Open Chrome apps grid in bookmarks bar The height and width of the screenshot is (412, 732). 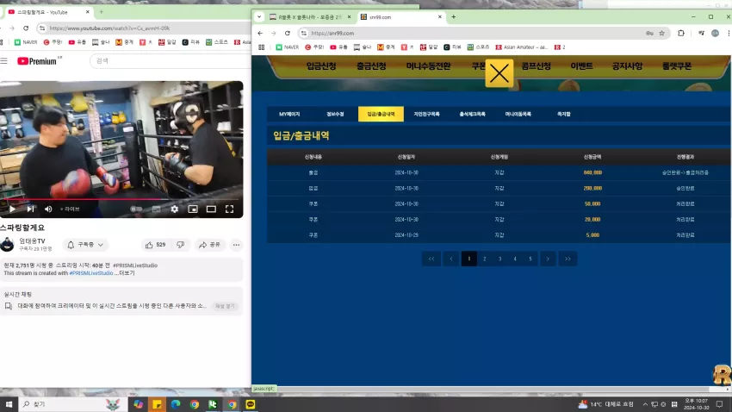point(262,47)
